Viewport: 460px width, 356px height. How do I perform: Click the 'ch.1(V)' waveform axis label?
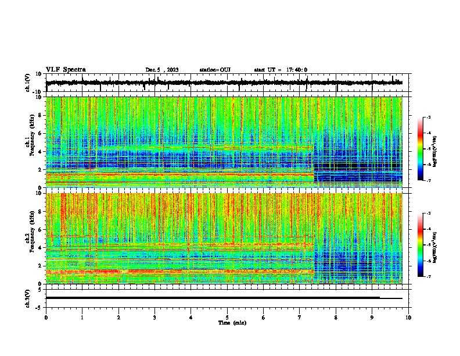point(28,83)
